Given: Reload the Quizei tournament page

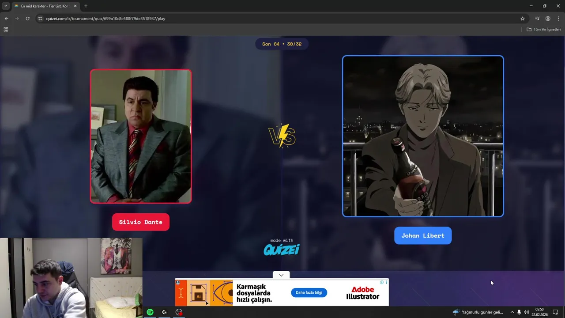Looking at the screenshot, I should pyautogui.click(x=27, y=19).
